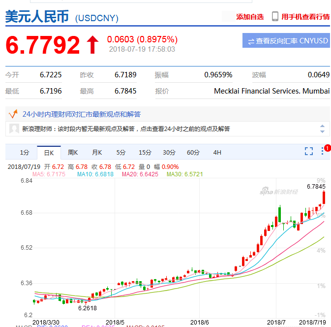Switch to the 15分 chart tab
331x327 pixels.
(x=145, y=152)
